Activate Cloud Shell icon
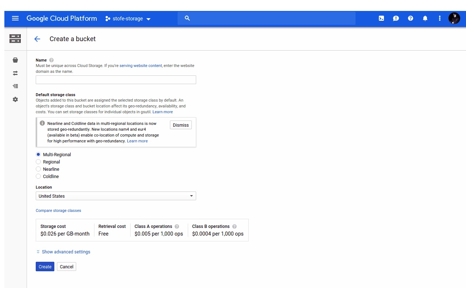This screenshot has height=288, width=466. 381,18
